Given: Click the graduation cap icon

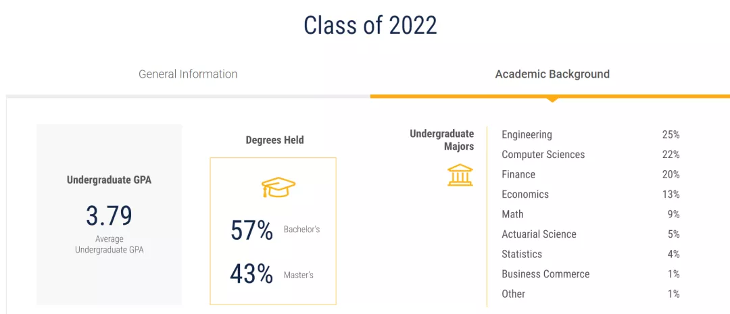Looking at the screenshot, I should point(278,188).
